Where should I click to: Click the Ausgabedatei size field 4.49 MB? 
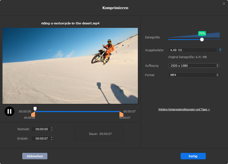tap(192, 50)
